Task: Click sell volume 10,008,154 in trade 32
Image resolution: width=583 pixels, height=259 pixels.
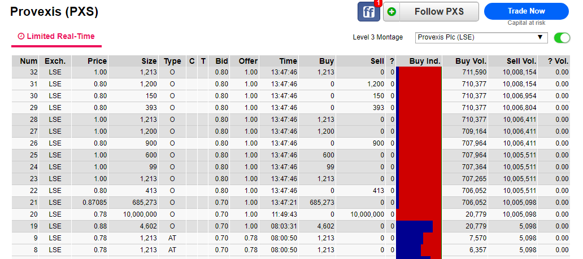Action: click(x=520, y=72)
